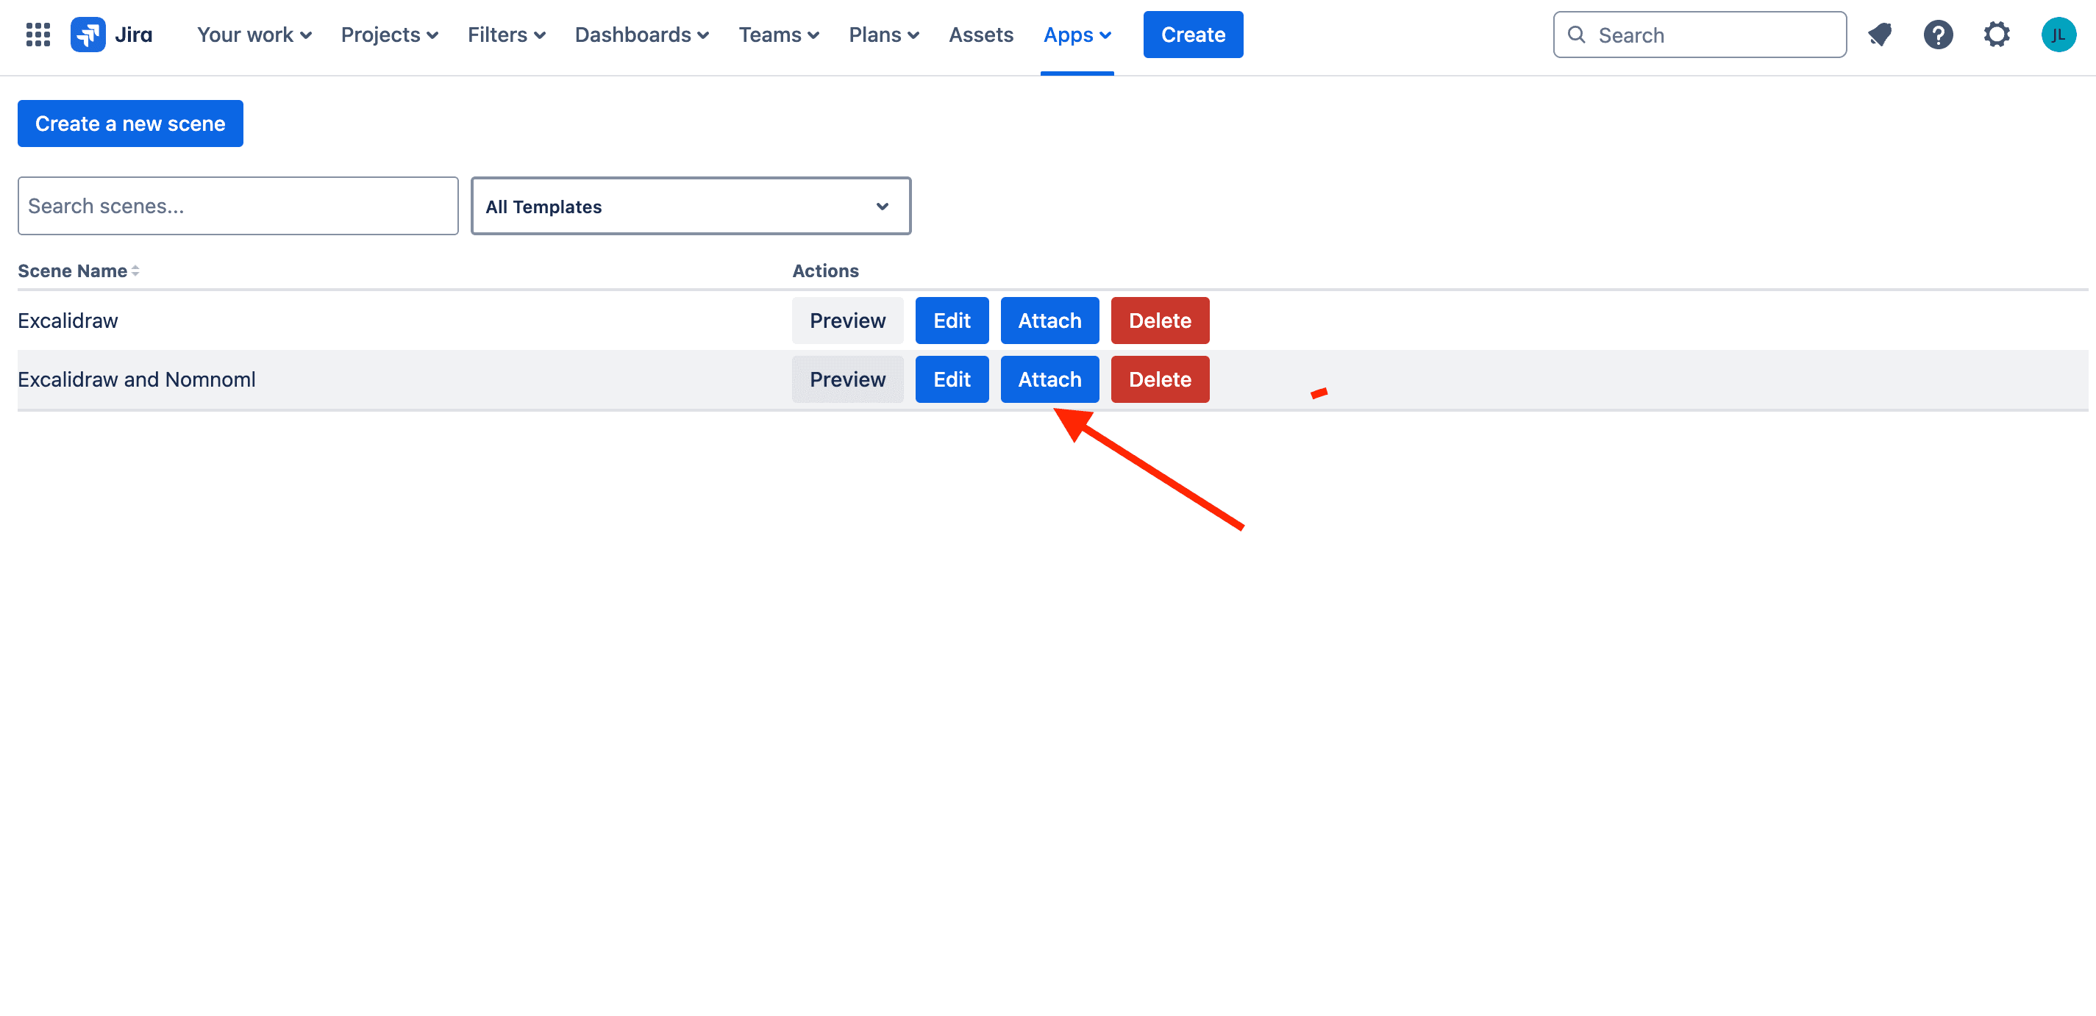This screenshot has height=1016, width=2096.
Task: Select the Excalidraw and Nomnoml name
Action: click(137, 379)
